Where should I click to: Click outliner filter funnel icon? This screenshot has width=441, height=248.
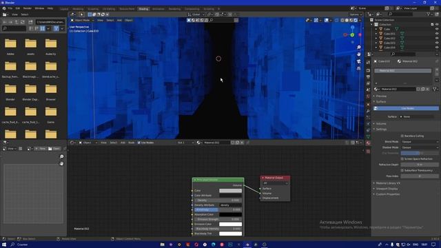click(428, 14)
